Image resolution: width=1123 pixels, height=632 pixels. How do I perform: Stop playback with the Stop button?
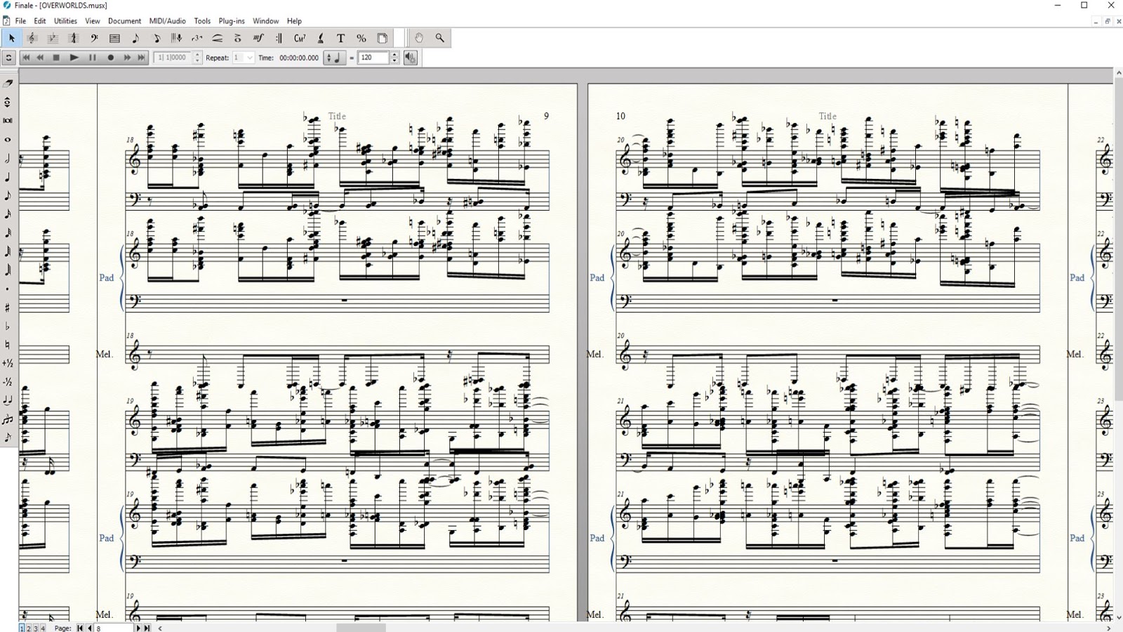[57, 58]
